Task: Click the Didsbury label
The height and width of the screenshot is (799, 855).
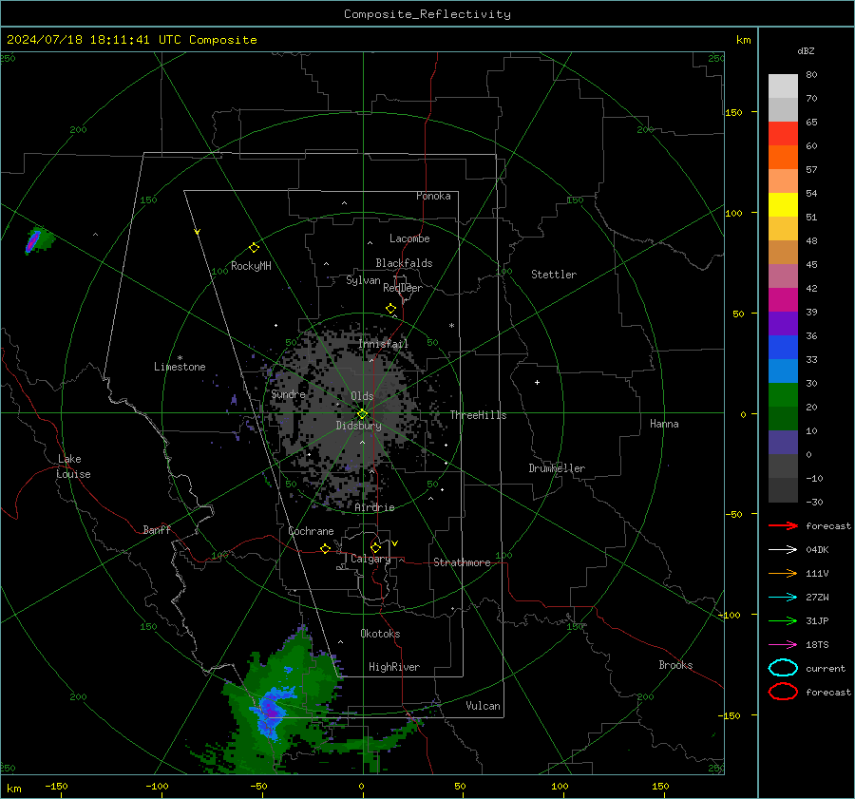Action: 358,426
